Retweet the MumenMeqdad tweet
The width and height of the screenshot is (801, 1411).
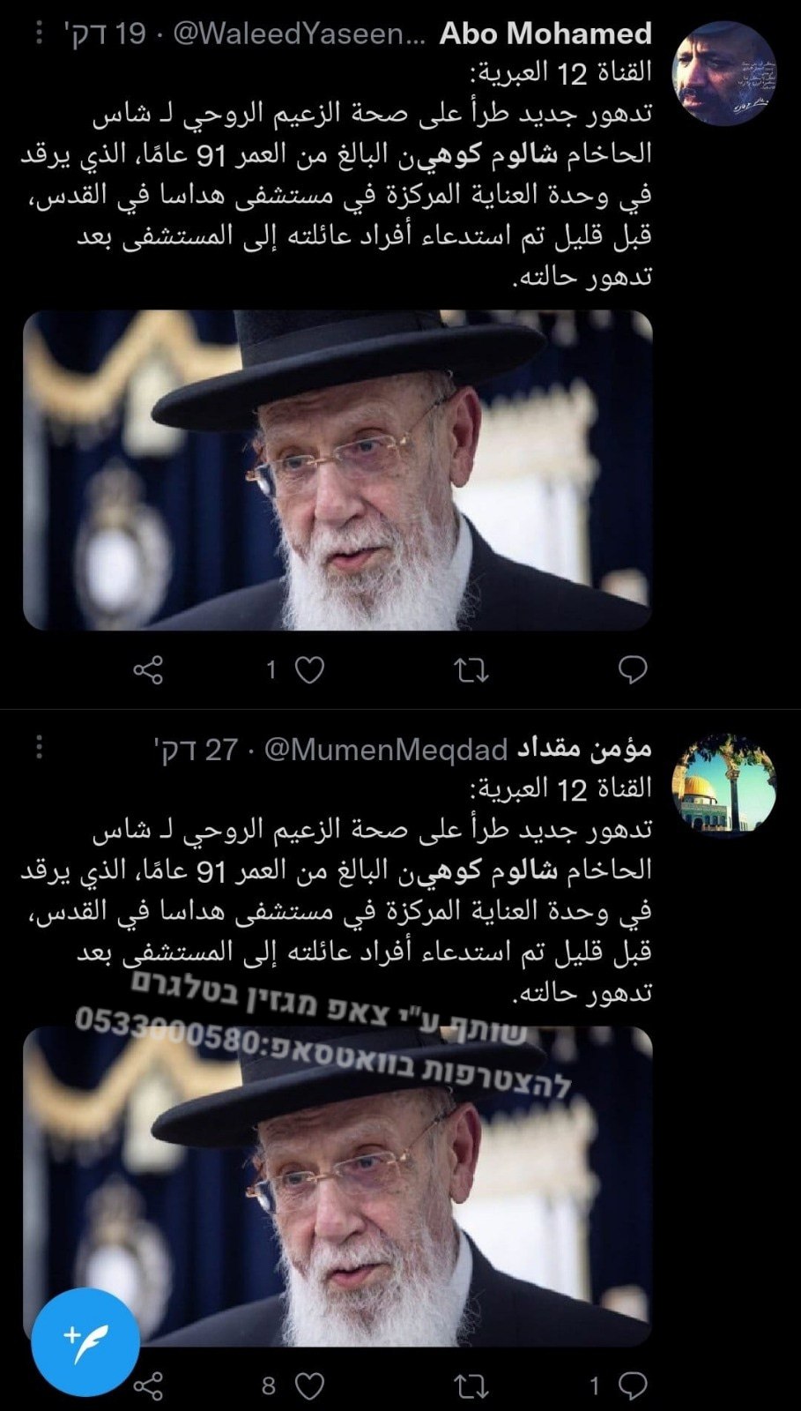click(x=471, y=1385)
